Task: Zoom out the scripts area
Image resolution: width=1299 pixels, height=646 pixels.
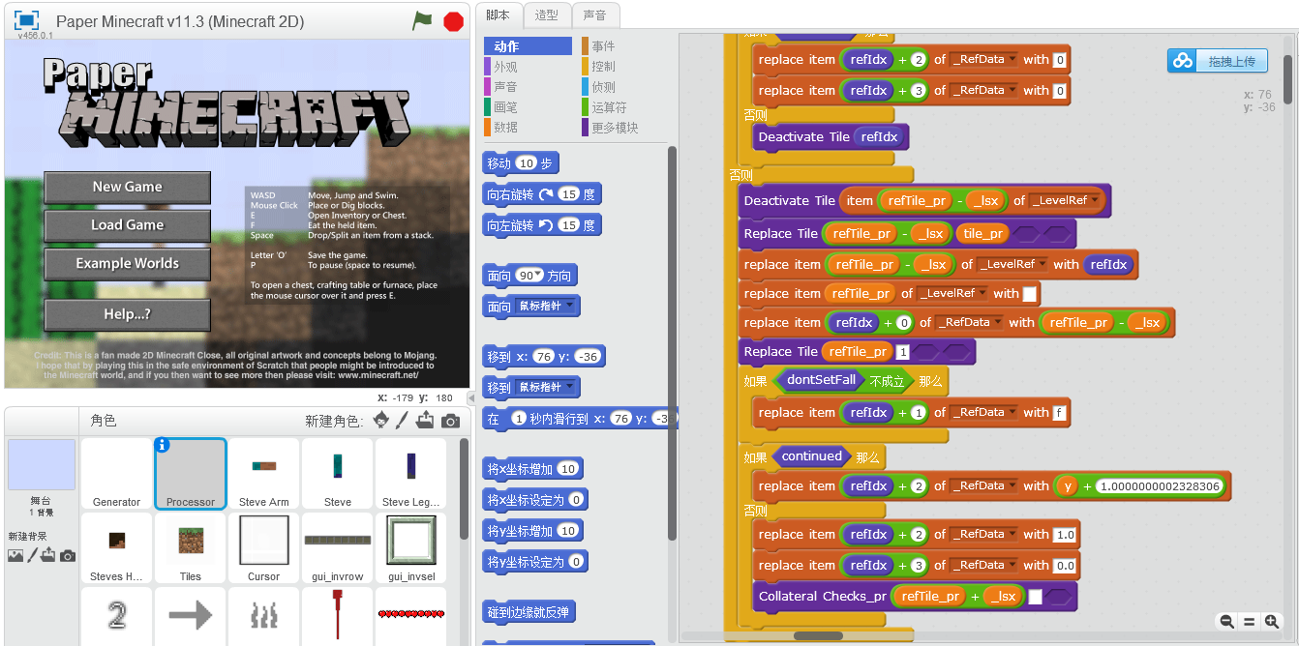Action: coord(1226,622)
